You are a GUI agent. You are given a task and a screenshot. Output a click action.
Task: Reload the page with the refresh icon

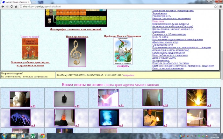click(x=12, y=6)
